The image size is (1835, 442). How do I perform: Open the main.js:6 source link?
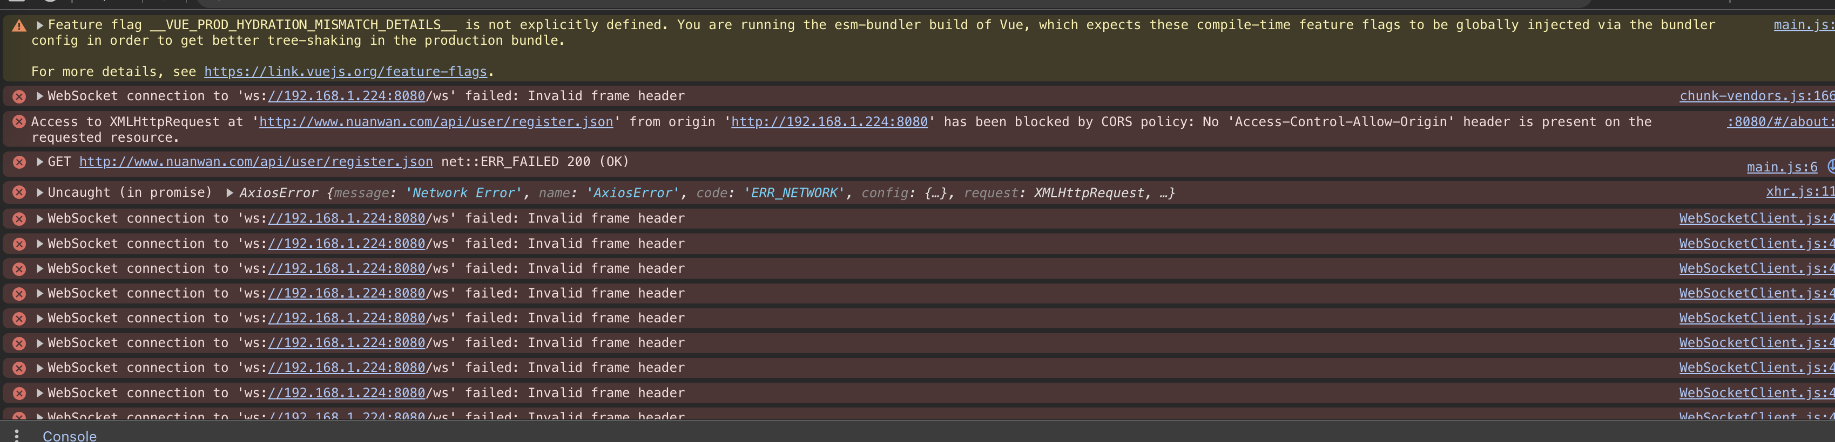[x=1782, y=167]
